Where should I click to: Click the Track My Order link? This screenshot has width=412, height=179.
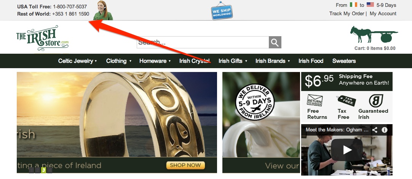347,14
